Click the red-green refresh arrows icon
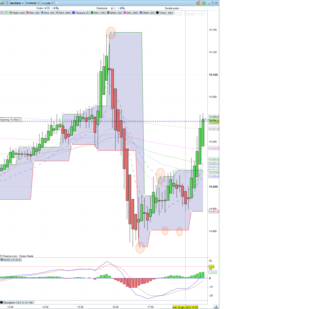The image size is (329, 309). click(x=204, y=3)
